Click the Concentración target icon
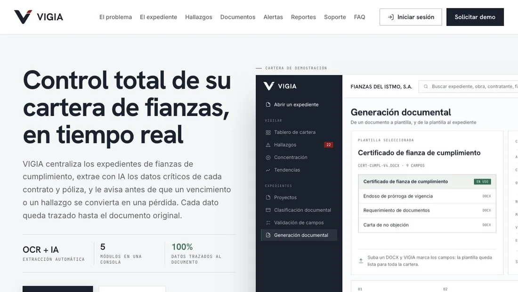This screenshot has height=292, width=518. coord(268,158)
